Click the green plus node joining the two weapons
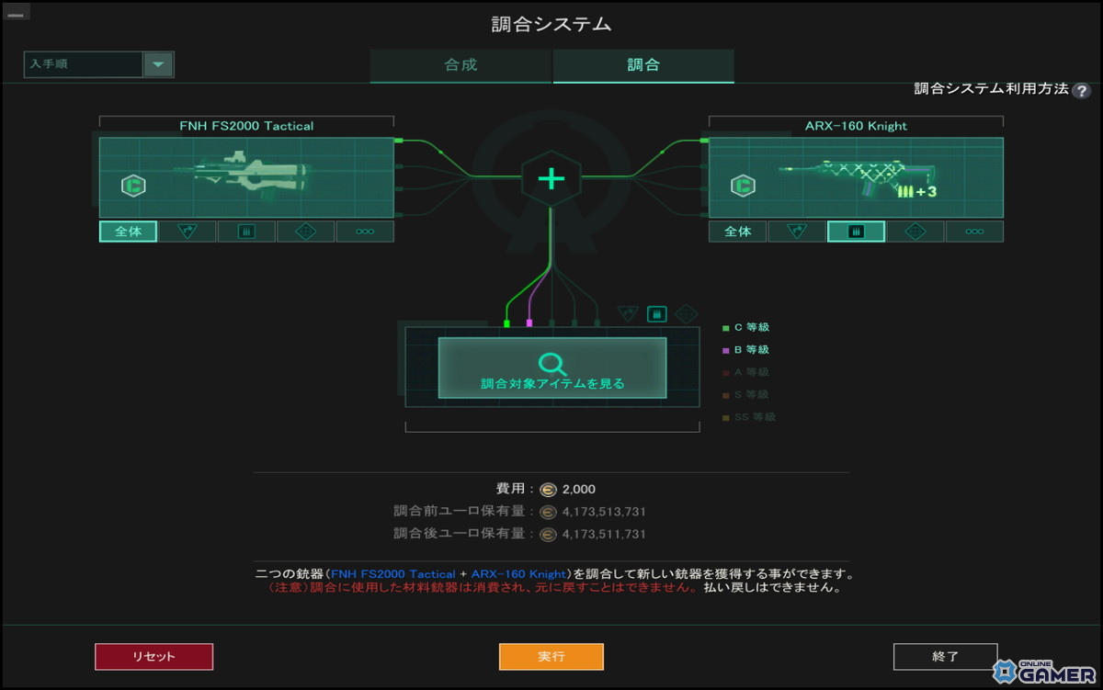The height and width of the screenshot is (690, 1103). pyautogui.click(x=551, y=179)
